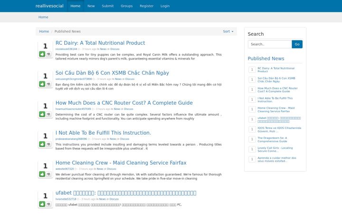This screenshot has width=342, height=214.
Task: Open sidebar ufabet link
Action: click(279, 120)
